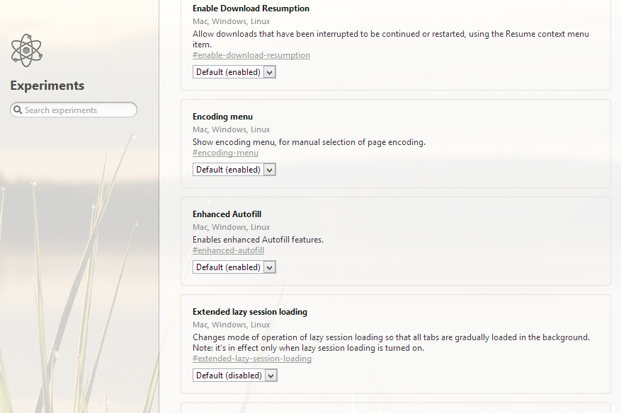
Task: Click the magnifier icon in search box
Action: coord(18,110)
